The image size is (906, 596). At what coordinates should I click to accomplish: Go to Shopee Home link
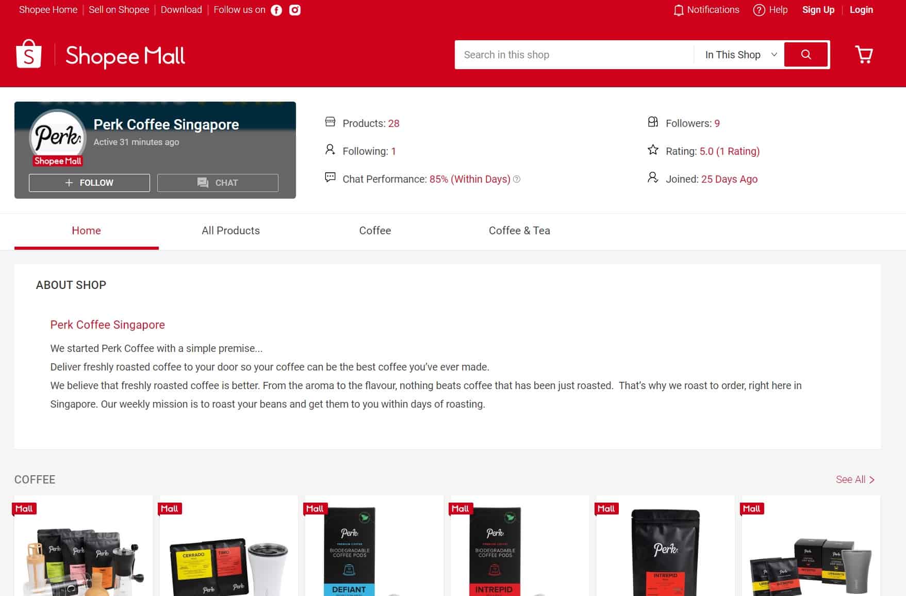click(48, 10)
